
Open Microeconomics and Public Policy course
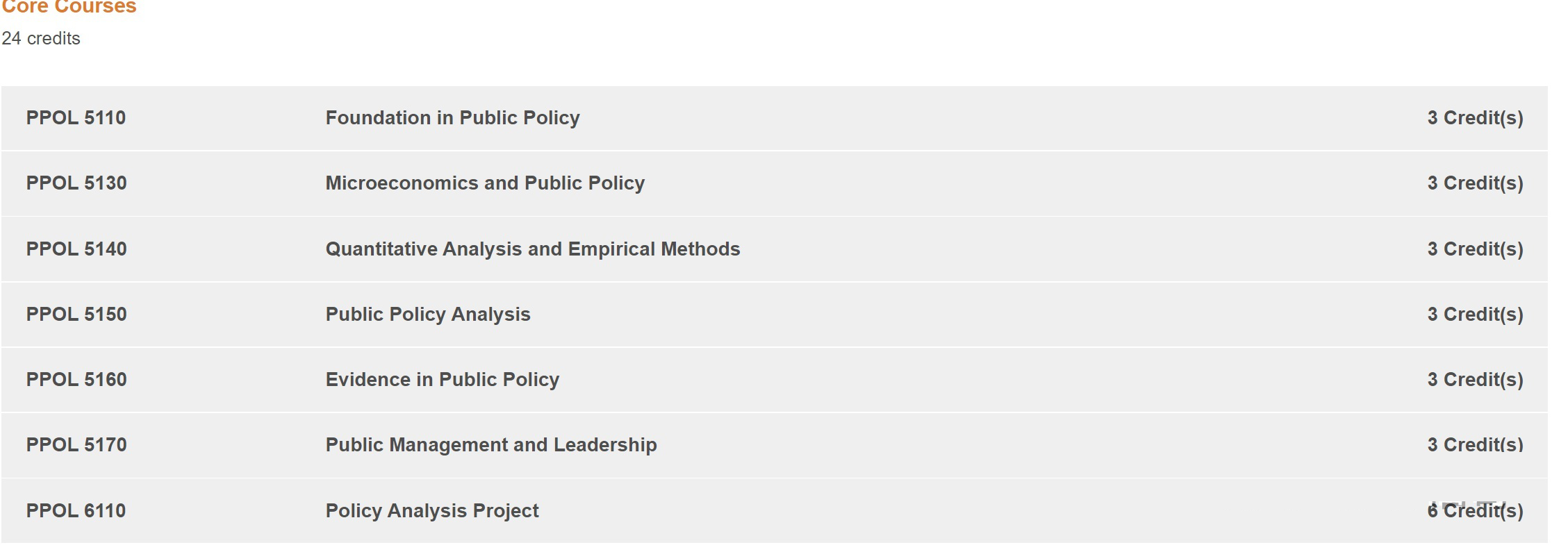(x=485, y=183)
